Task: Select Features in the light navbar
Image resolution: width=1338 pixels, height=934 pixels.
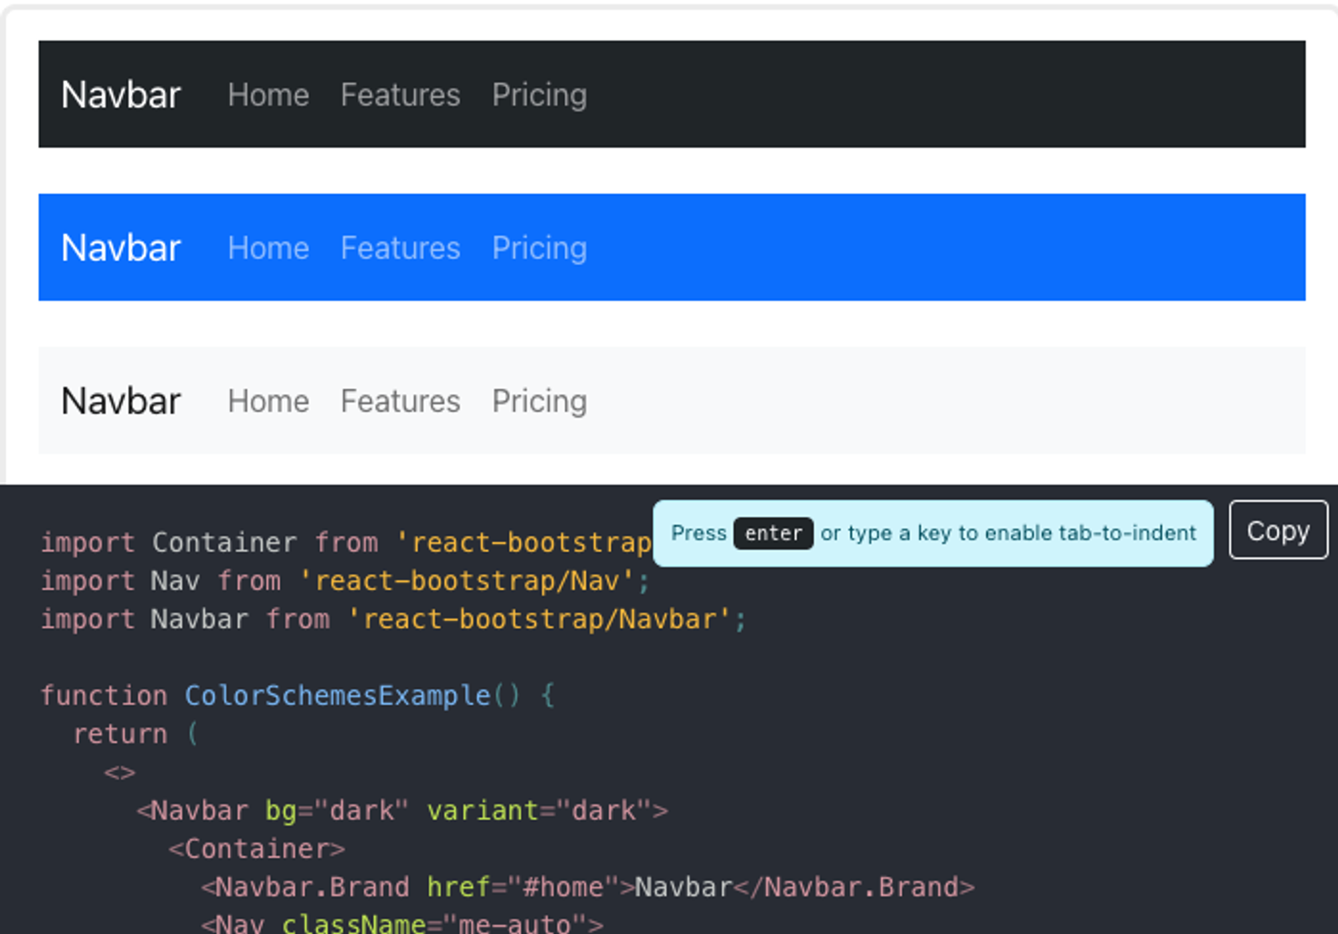Action: tap(400, 401)
